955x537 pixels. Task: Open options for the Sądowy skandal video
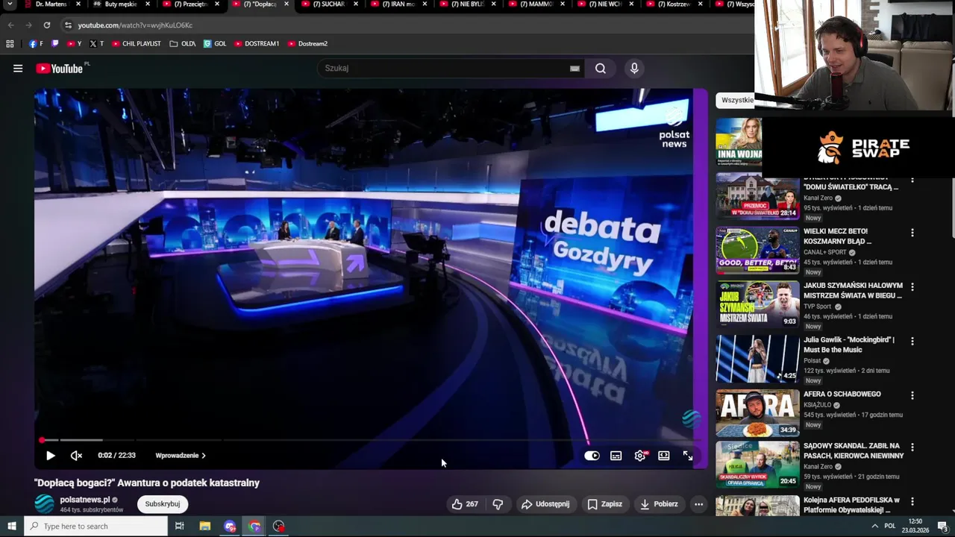912,447
